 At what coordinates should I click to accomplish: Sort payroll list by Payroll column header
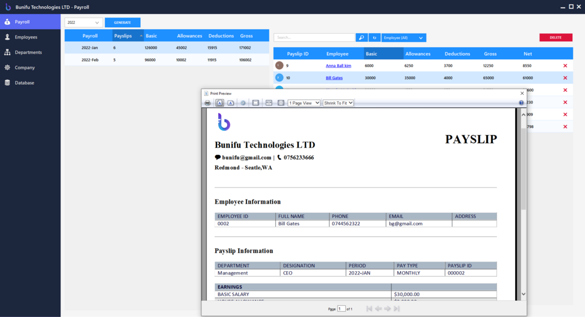point(90,36)
